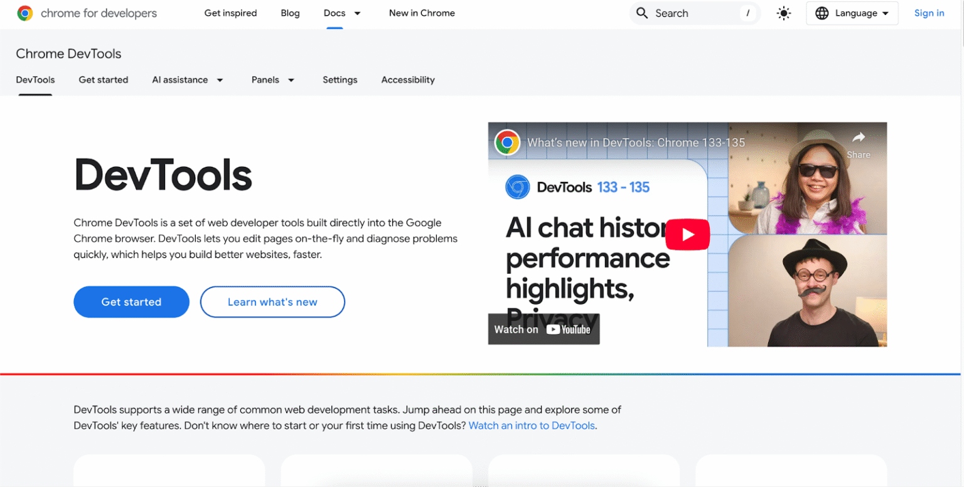Viewport: 964px width, 487px height.
Task: Open the Language selector
Action: (852, 13)
